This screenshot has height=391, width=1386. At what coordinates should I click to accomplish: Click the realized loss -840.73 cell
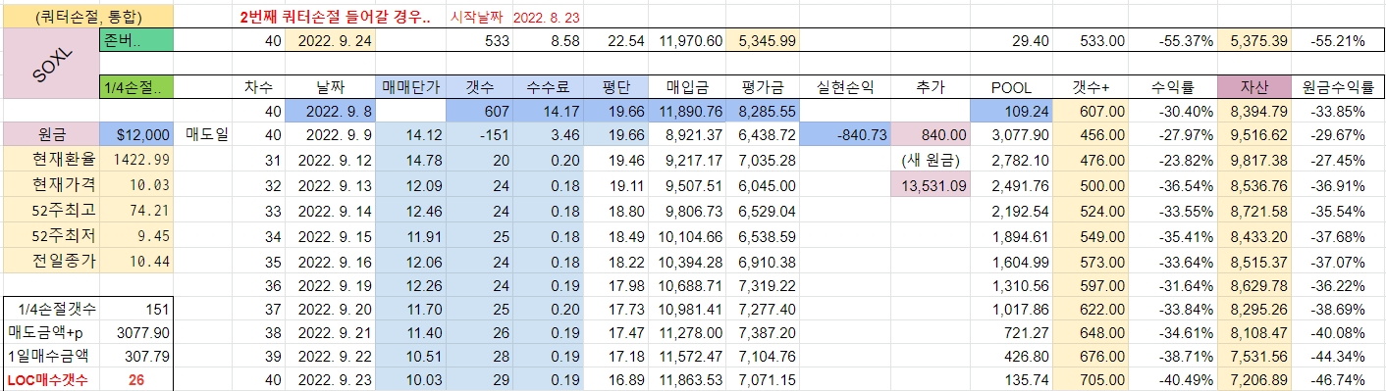(845, 134)
